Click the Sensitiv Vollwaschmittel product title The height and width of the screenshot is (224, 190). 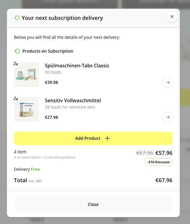73,100
